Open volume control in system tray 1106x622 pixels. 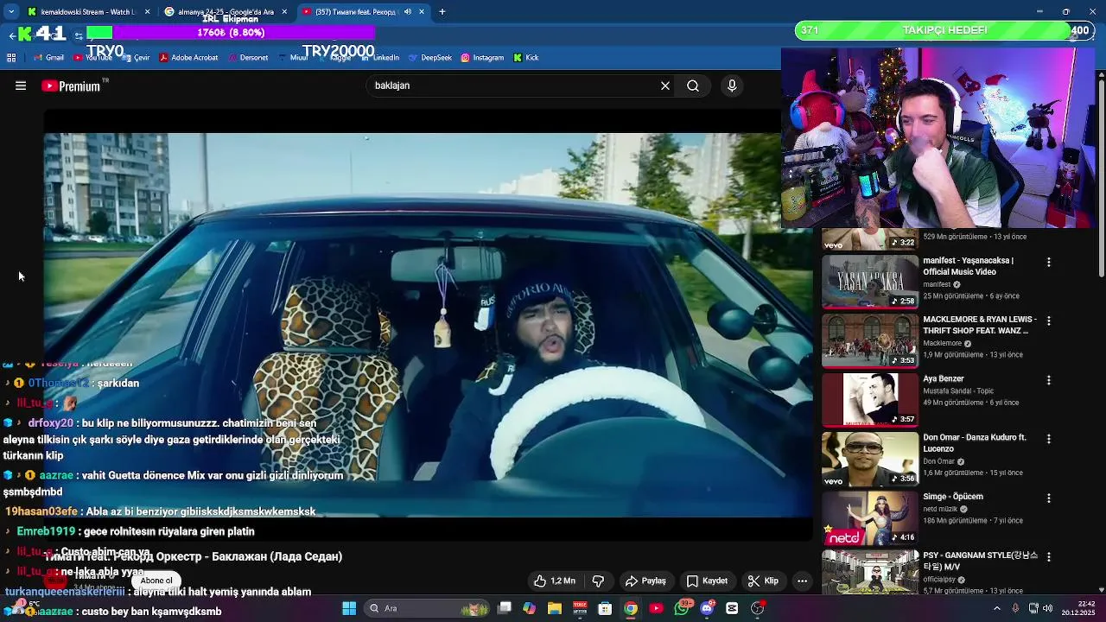point(1048,608)
